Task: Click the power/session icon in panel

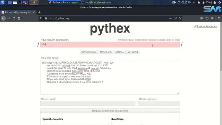Action: pos(220,2)
